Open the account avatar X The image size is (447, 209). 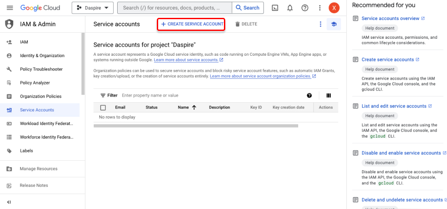tap(334, 8)
